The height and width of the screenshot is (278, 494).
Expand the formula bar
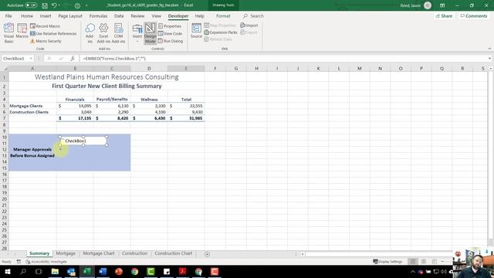click(489, 59)
